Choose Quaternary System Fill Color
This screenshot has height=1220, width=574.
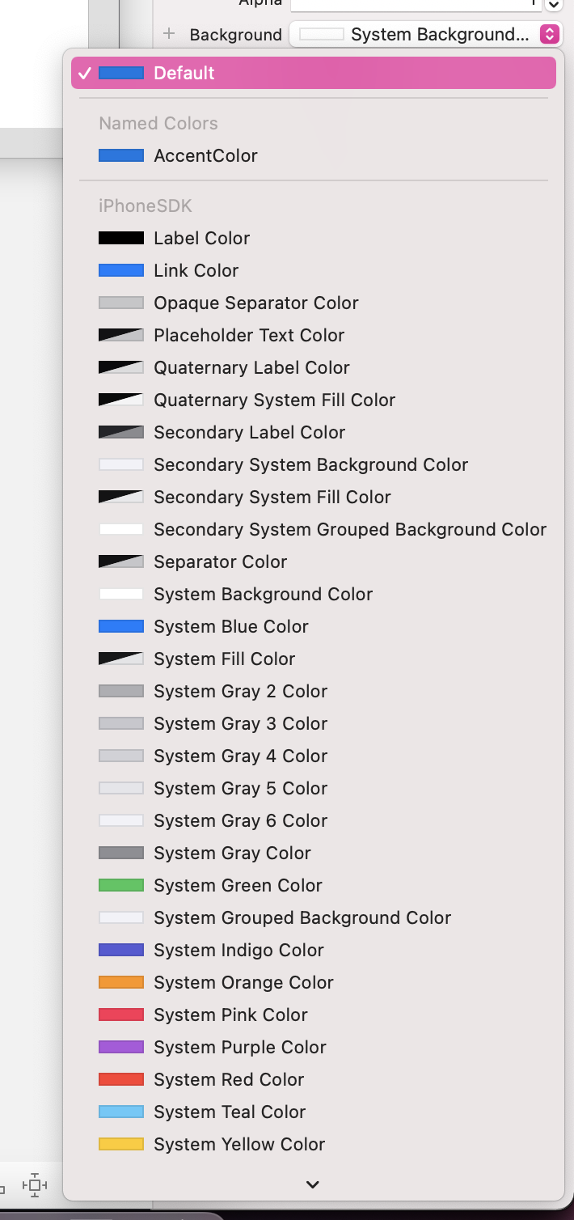[314, 400]
